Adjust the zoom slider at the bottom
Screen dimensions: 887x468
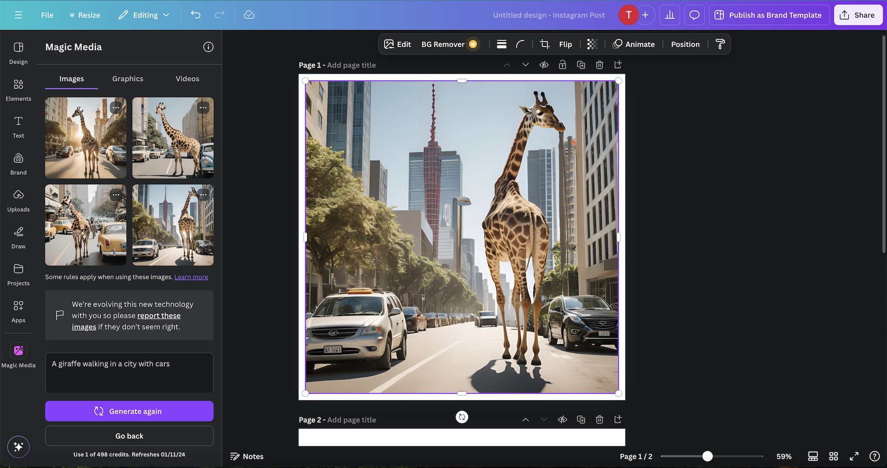click(x=708, y=456)
